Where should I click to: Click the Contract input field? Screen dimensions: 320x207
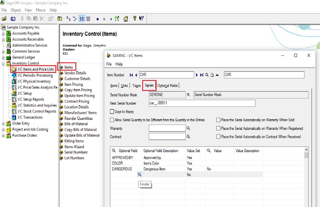[167, 136]
